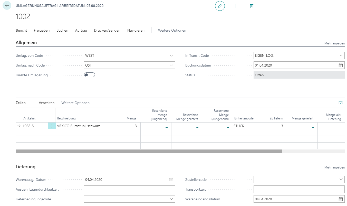Image resolution: width=347 pixels, height=206 pixels.
Task: Select the row arrow indicator for 1968-S
Action: pos(19,126)
